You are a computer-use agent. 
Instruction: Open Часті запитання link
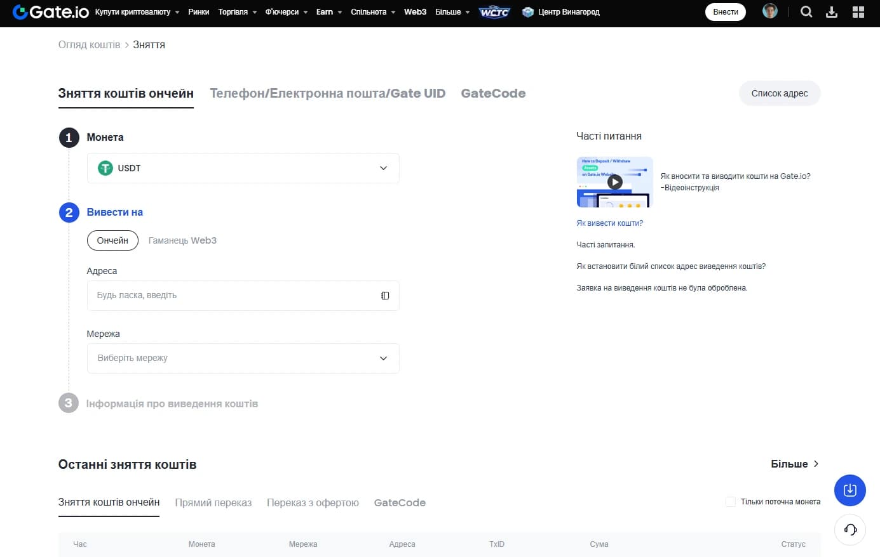pyautogui.click(x=606, y=245)
